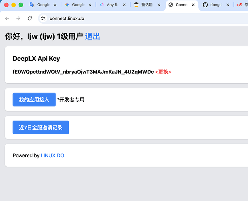The image size is (248, 201).
Task: Close the Any Ro tab
Action: coord(124,5)
